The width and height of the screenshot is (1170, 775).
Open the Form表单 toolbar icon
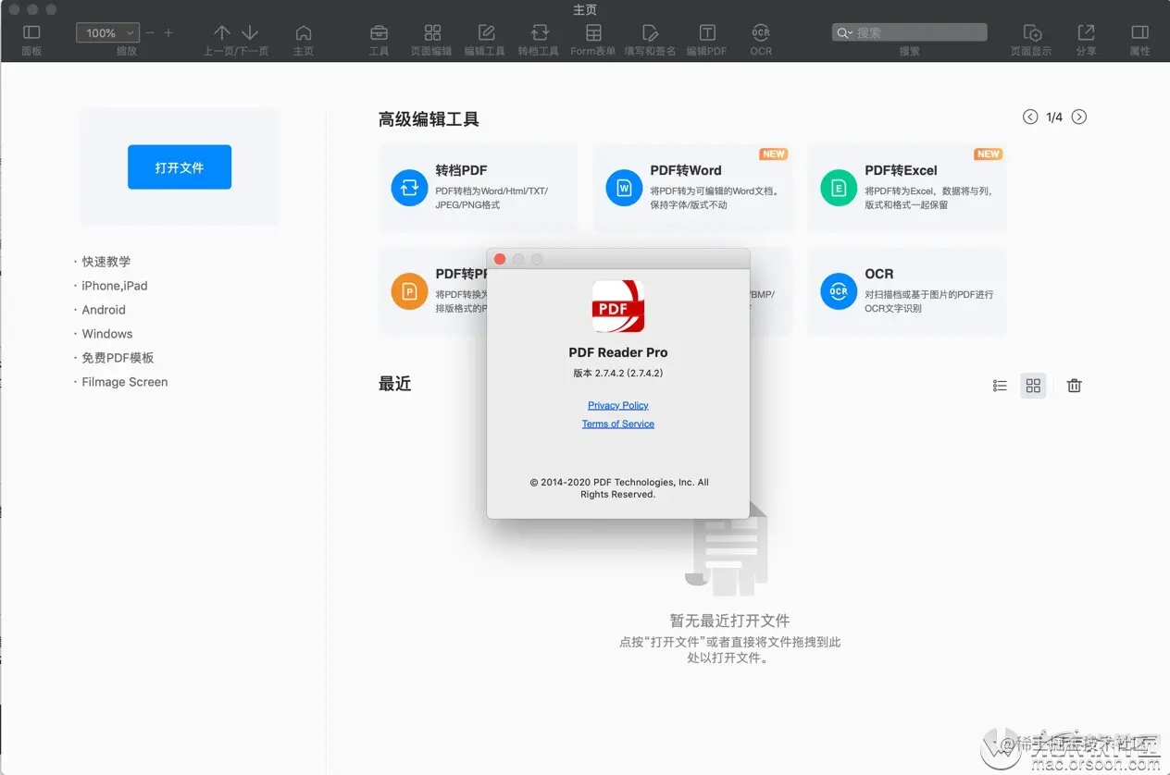click(x=593, y=32)
